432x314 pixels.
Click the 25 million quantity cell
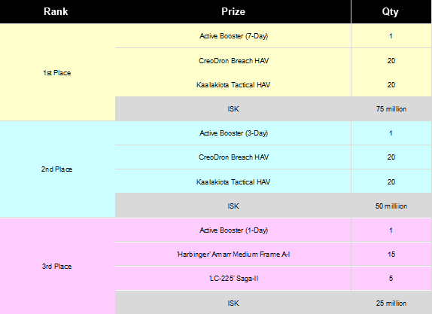coord(391,303)
